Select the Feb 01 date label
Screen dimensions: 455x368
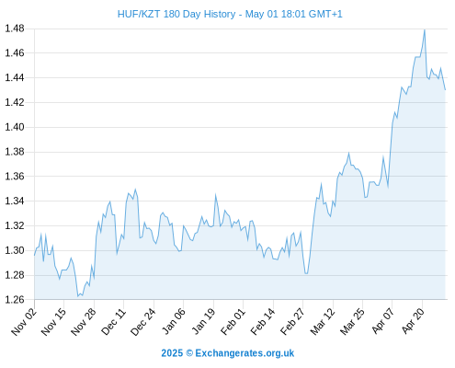pos(233,321)
